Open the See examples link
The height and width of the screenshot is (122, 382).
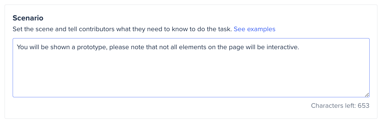pyautogui.click(x=254, y=29)
